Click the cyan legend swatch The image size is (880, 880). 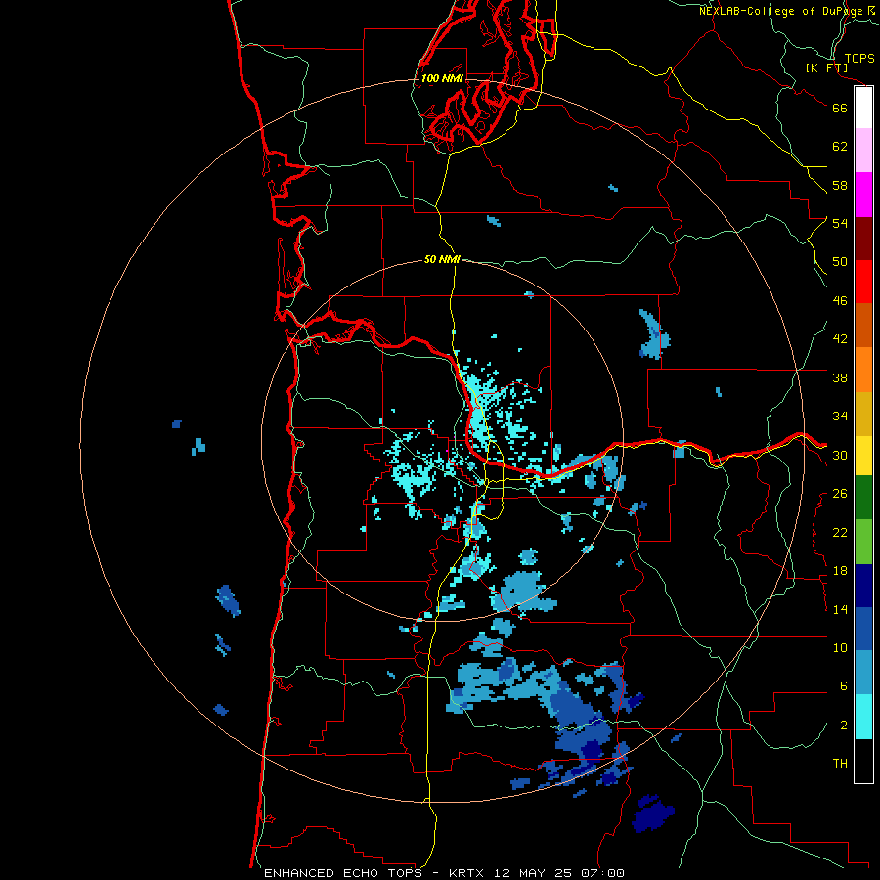point(863,717)
